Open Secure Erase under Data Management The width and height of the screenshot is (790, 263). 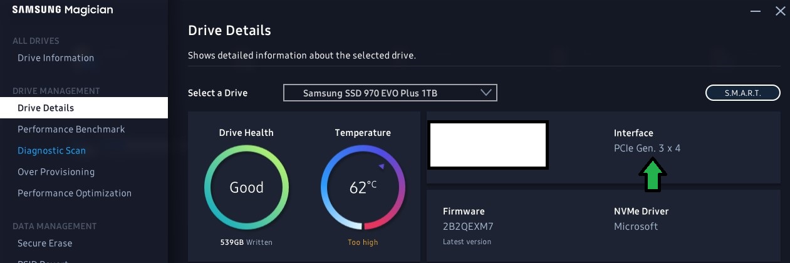44,243
